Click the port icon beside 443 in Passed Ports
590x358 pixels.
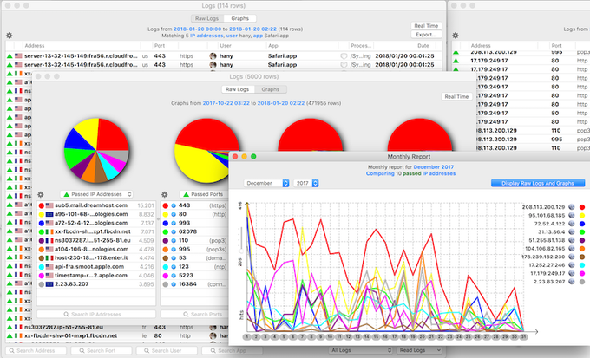click(x=174, y=205)
